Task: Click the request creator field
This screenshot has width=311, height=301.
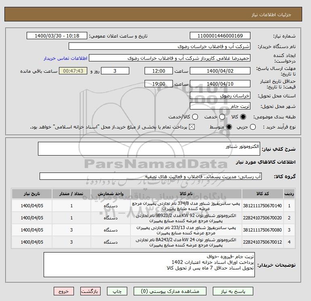Action: coord(170,58)
